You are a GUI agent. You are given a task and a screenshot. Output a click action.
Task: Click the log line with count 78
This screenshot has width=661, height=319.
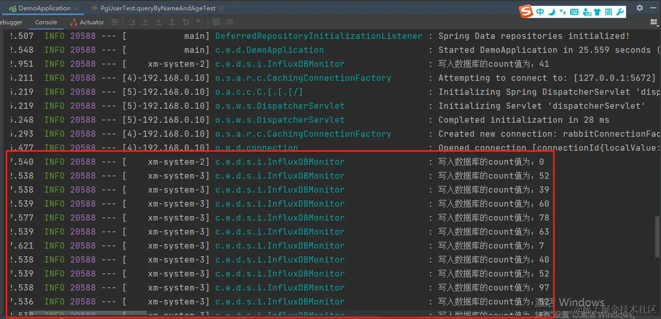(330, 218)
